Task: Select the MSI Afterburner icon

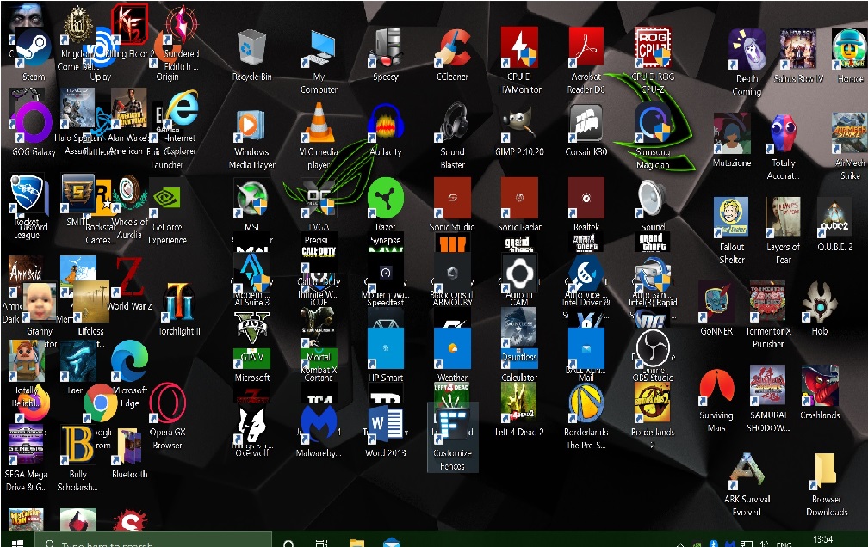Action: [251, 198]
